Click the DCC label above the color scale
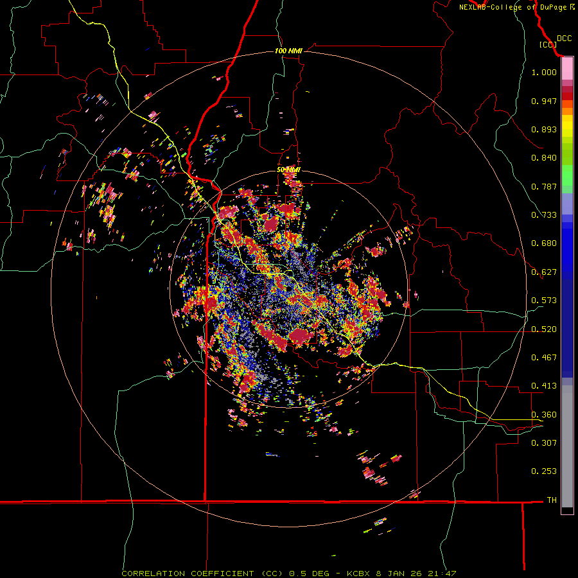 pos(564,39)
